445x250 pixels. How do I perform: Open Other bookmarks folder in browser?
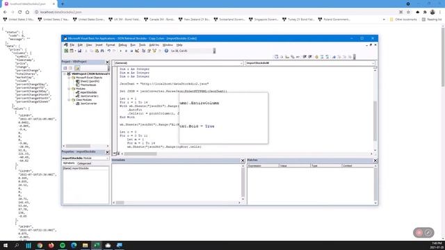403,19
